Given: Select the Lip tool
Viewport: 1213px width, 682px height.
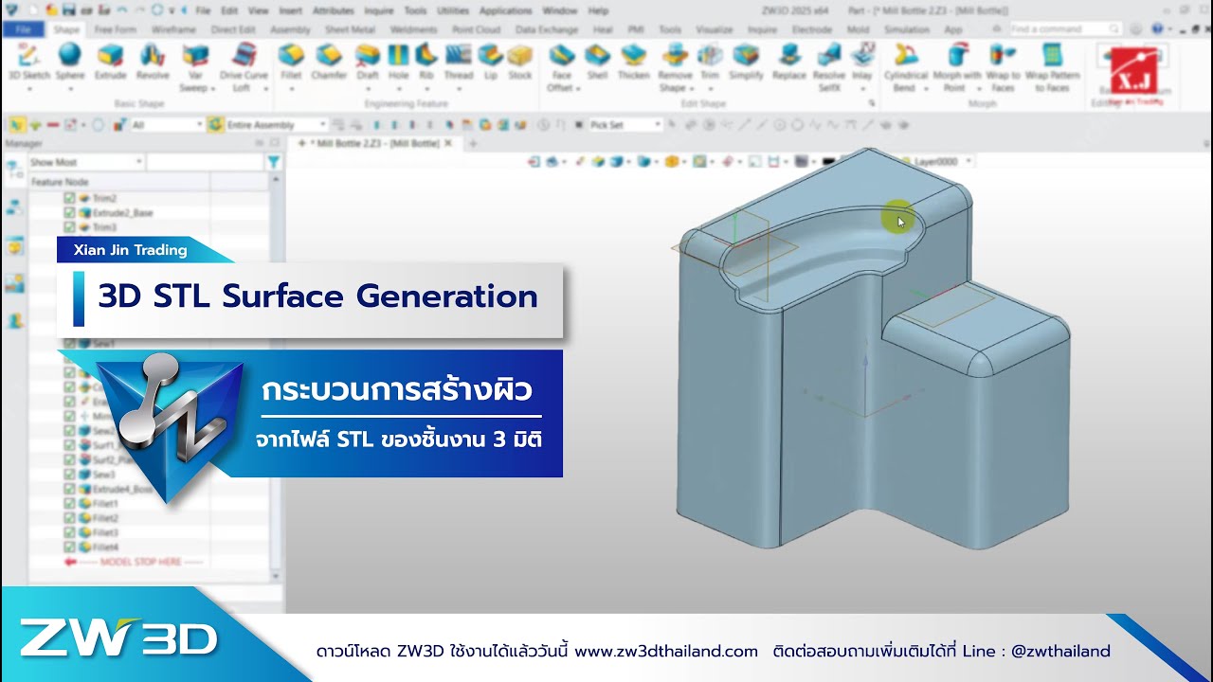Looking at the screenshot, I should (x=490, y=61).
